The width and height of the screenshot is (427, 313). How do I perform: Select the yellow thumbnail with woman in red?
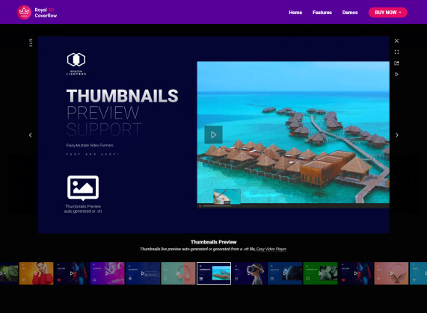pos(36,273)
